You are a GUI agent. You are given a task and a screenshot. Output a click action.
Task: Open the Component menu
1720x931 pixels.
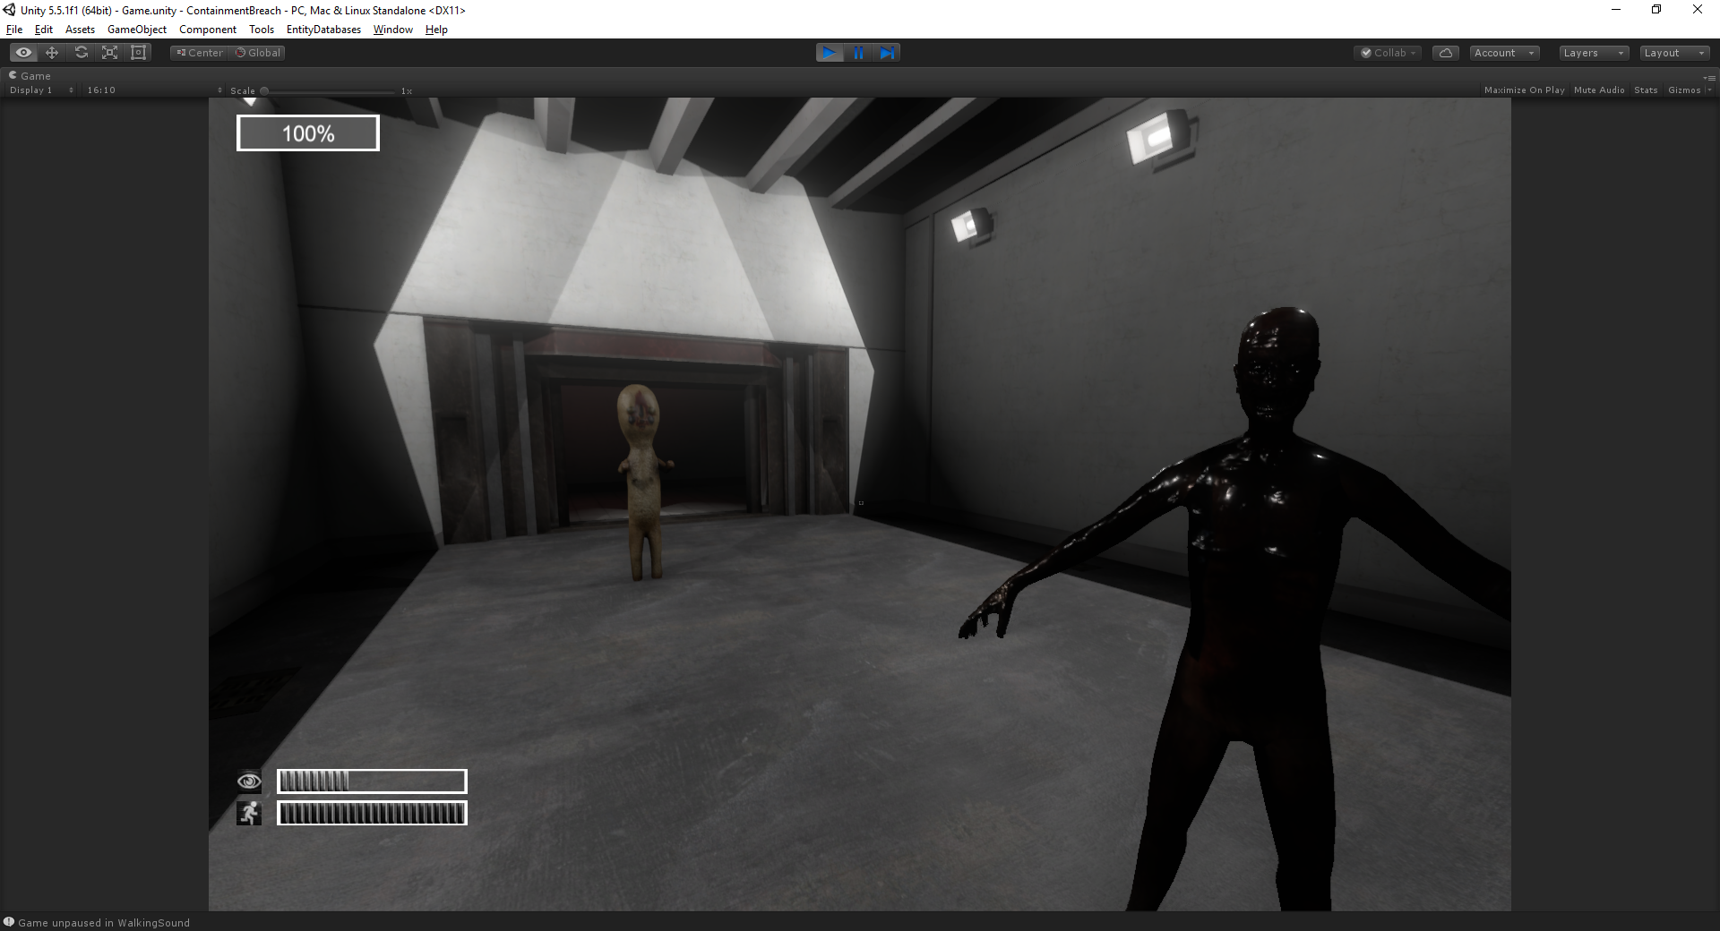208,30
